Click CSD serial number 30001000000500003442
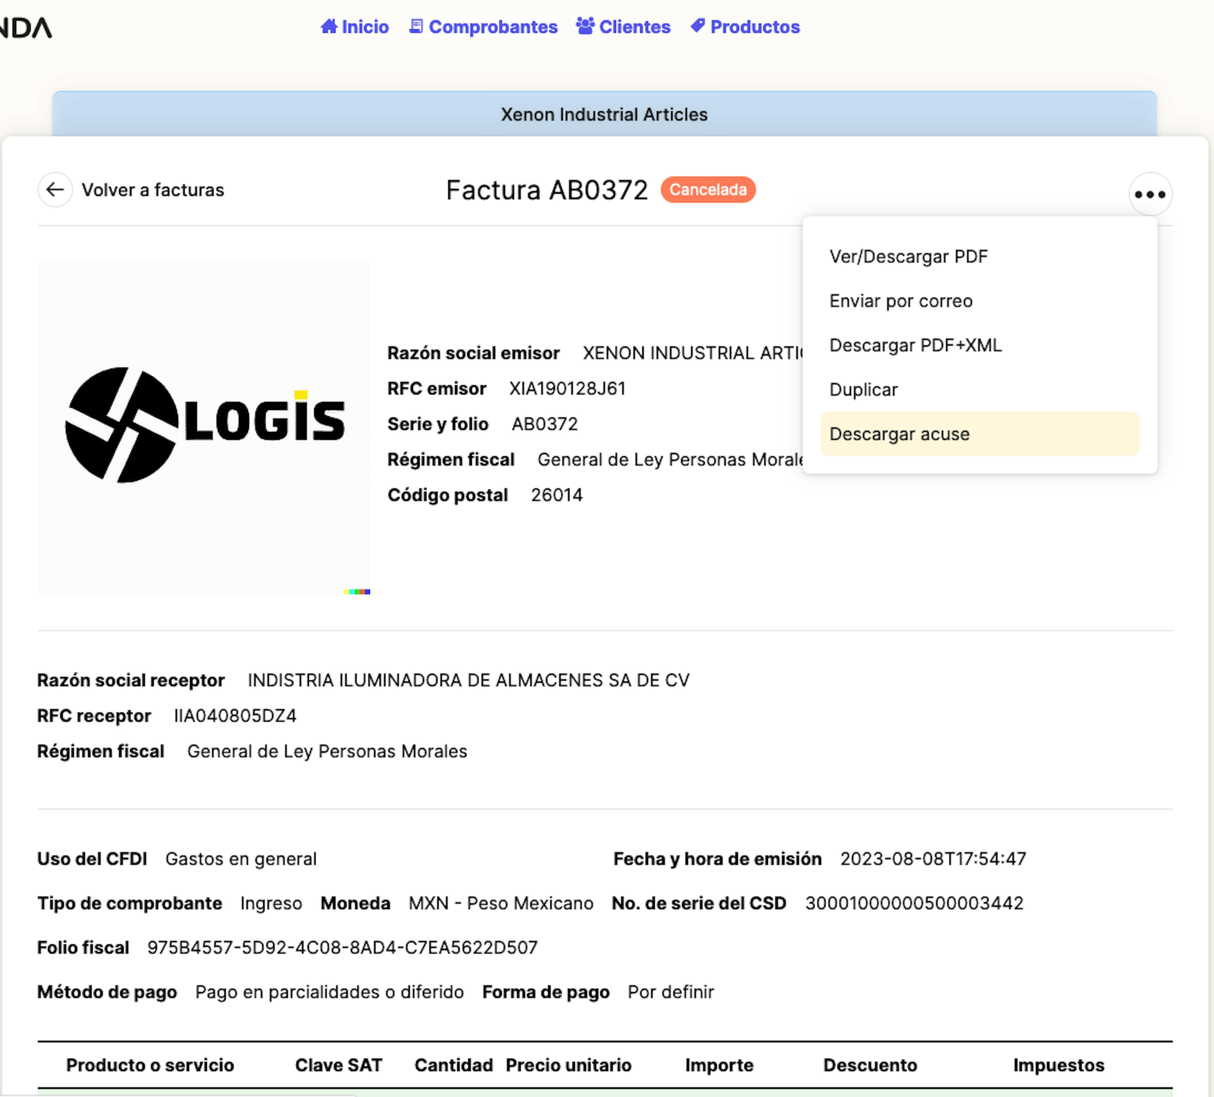 pos(914,904)
